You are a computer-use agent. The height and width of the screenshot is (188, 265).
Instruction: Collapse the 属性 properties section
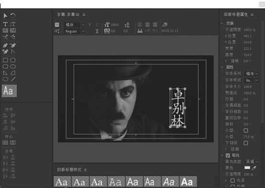222,67
